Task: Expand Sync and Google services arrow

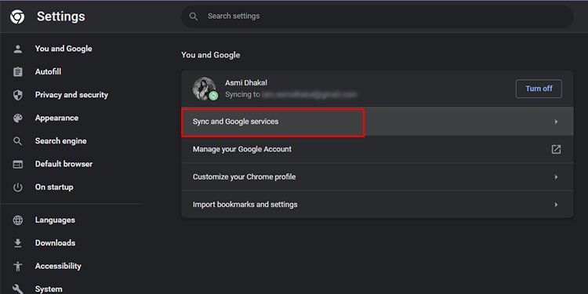Action: coord(556,122)
